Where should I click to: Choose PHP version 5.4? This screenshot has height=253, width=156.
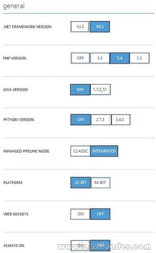(119, 58)
